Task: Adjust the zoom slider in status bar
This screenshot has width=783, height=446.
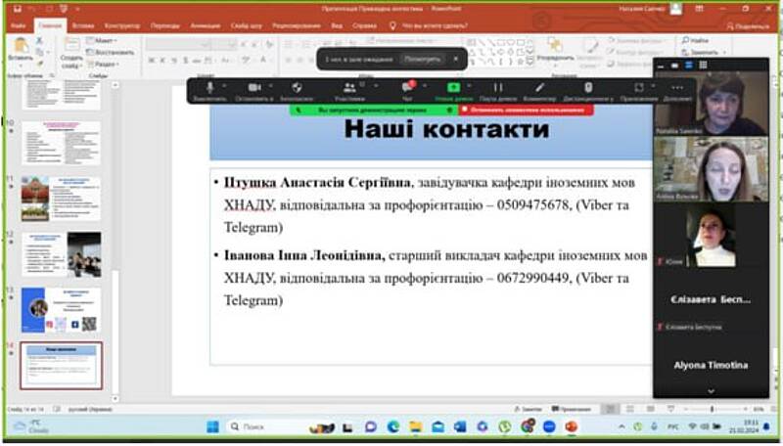Action: 713,409
